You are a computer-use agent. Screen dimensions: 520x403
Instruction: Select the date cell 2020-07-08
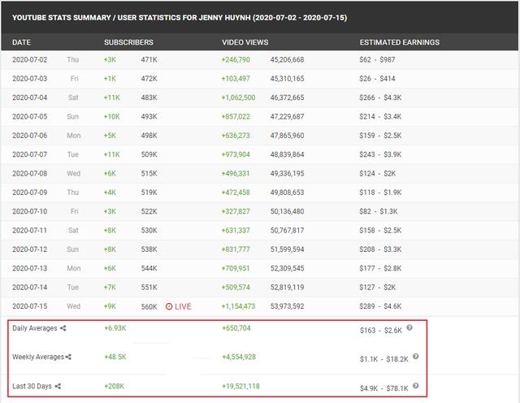click(x=30, y=174)
